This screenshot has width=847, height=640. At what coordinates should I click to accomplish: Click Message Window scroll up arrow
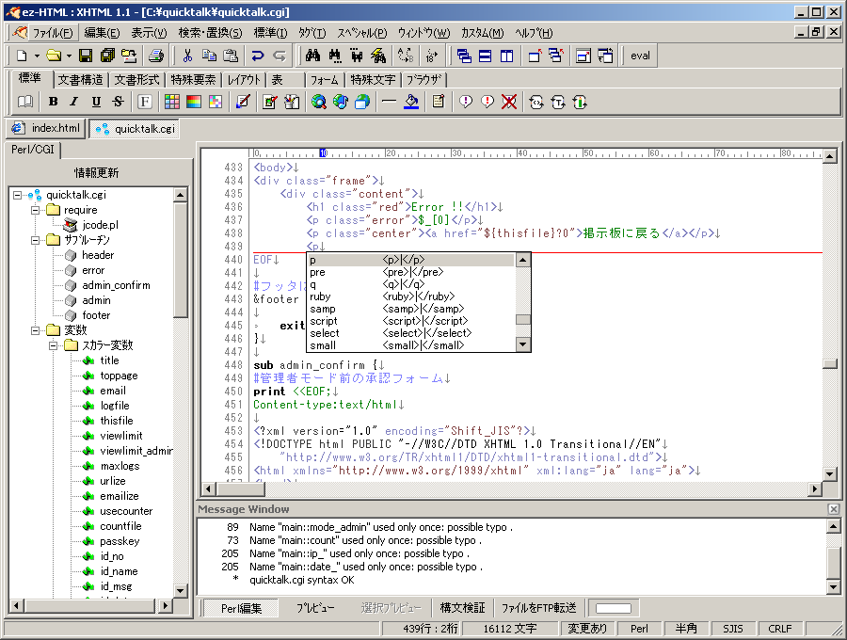(834, 526)
